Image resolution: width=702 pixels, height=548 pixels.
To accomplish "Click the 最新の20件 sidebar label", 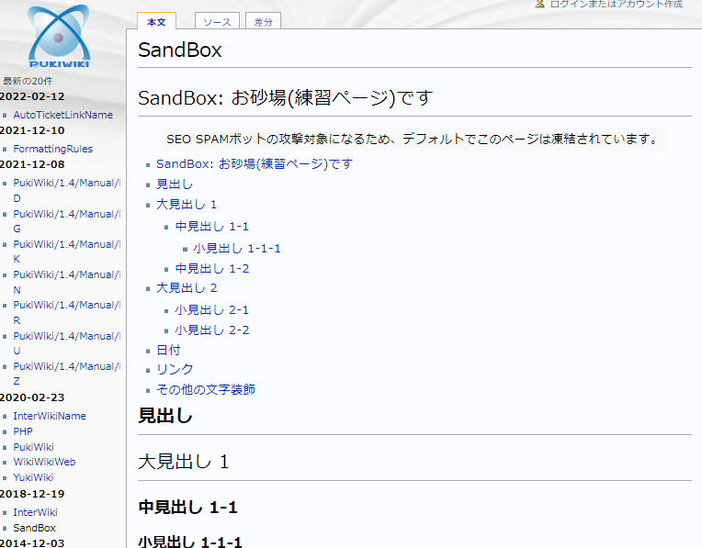I will coord(28,81).
